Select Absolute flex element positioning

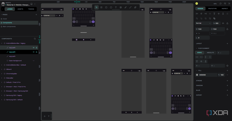click(210, 53)
